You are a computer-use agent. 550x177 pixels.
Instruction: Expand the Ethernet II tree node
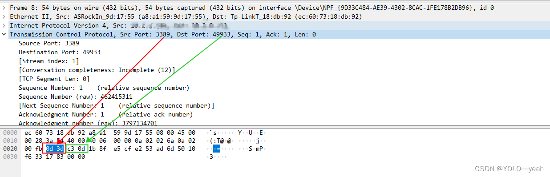4,16
